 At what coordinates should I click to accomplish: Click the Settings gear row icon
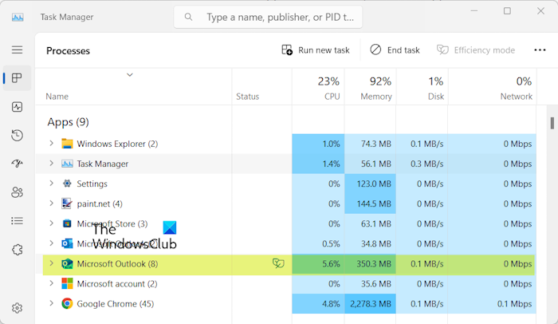[x=67, y=184]
